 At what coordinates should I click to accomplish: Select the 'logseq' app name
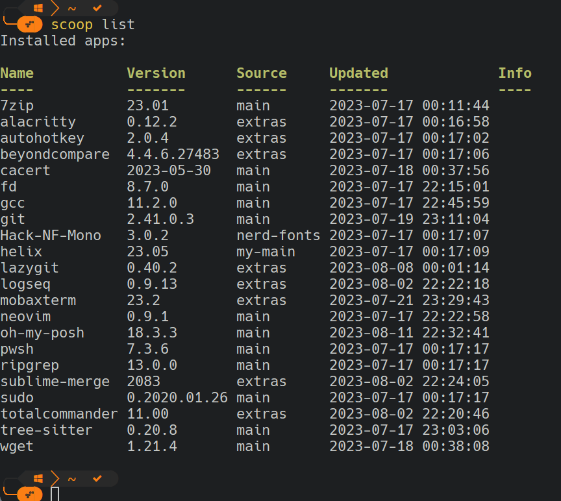click(25, 284)
